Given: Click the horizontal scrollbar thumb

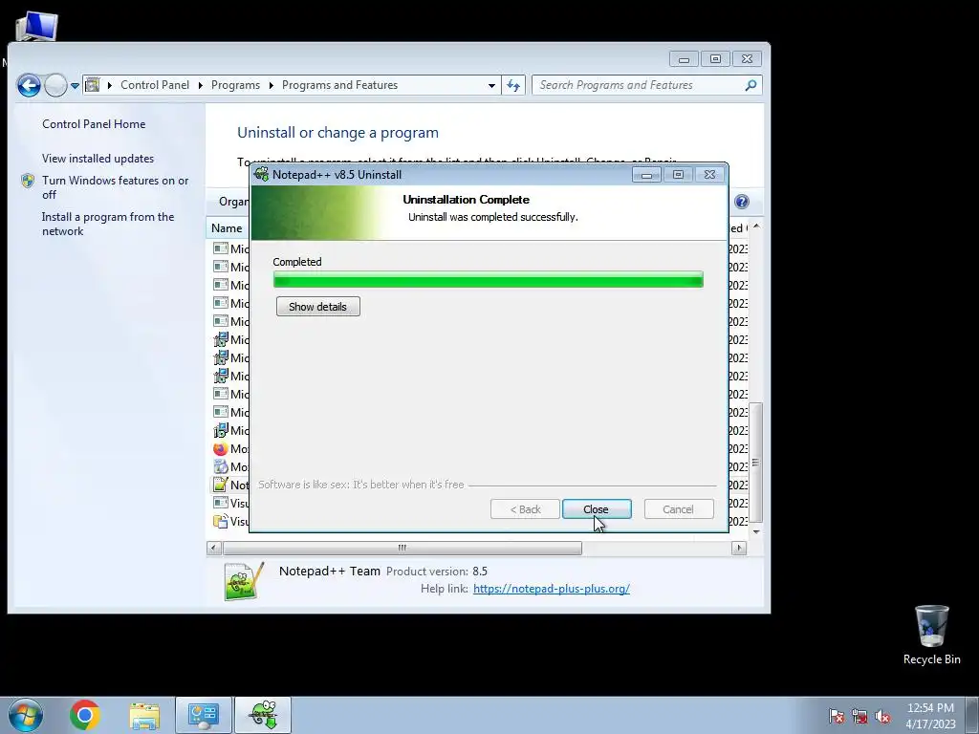Looking at the screenshot, I should pos(402,548).
